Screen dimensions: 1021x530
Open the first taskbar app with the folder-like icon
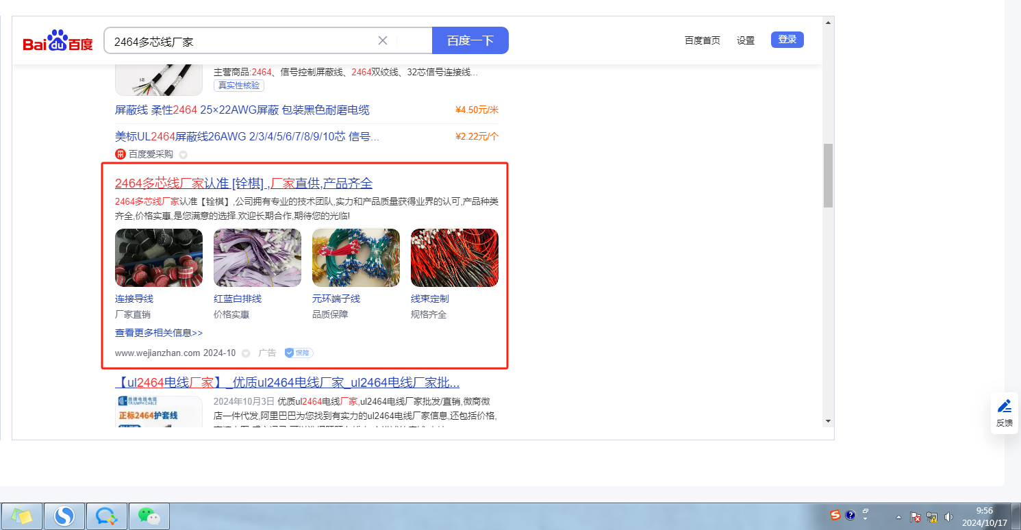(21, 516)
